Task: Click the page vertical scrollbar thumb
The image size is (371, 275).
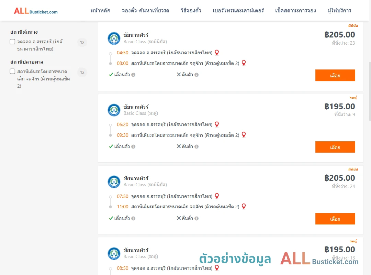Action: coord(370,91)
